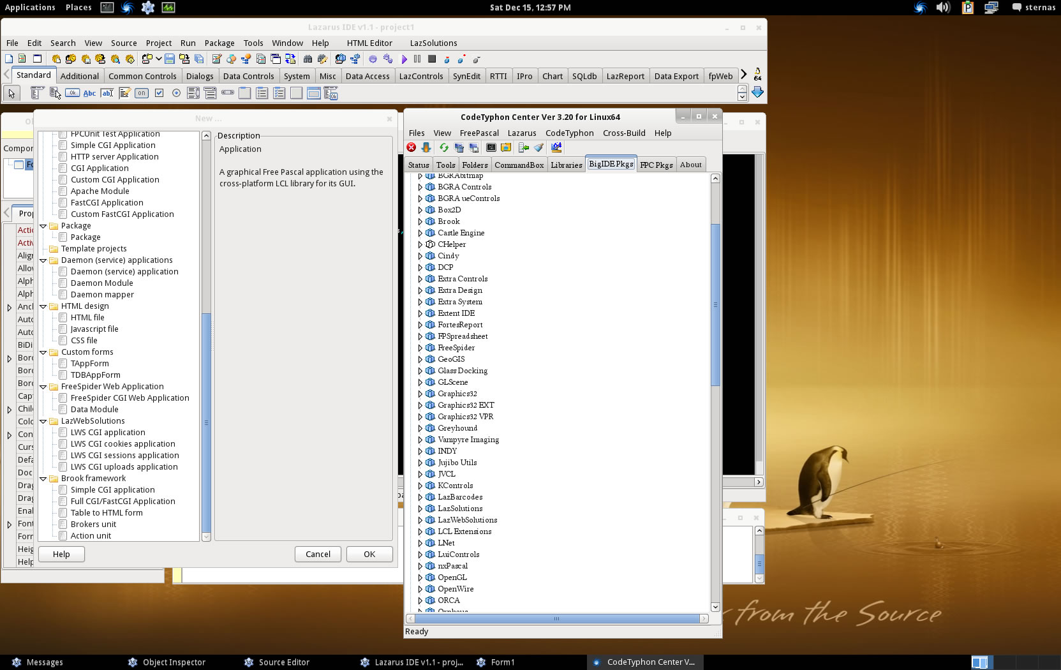Pick the TLabel 'Abc' component icon

coord(90,93)
